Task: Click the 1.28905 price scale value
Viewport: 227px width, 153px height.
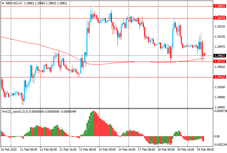Action: [220, 107]
